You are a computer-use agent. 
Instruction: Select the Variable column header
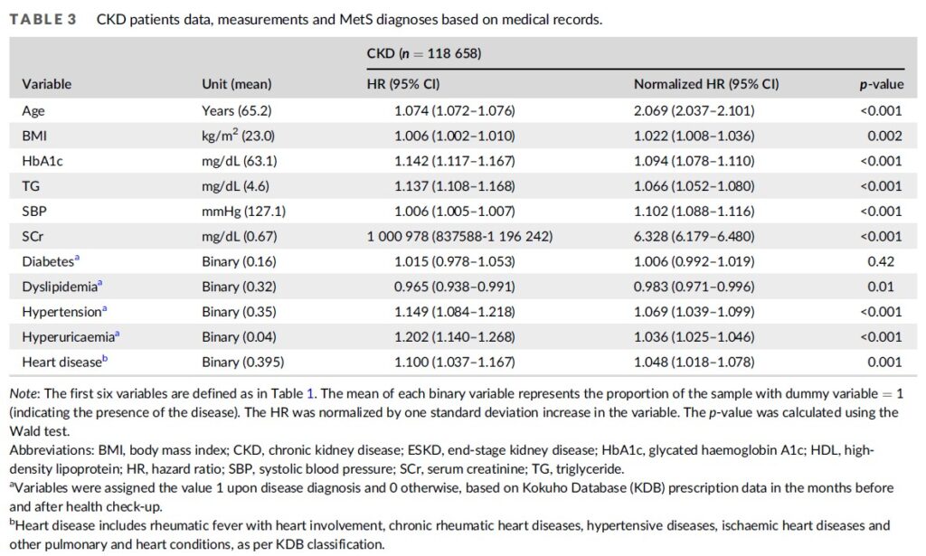pos(46,84)
